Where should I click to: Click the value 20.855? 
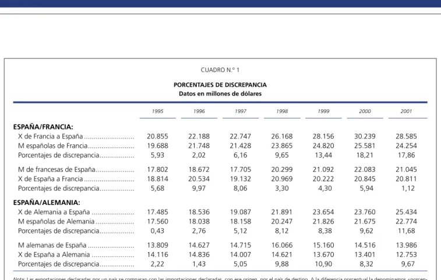[157, 137]
